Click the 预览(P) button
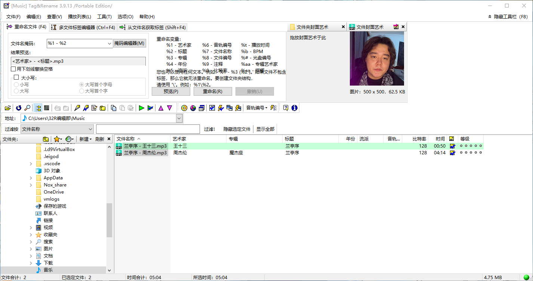533x281 pixels. [170, 91]
